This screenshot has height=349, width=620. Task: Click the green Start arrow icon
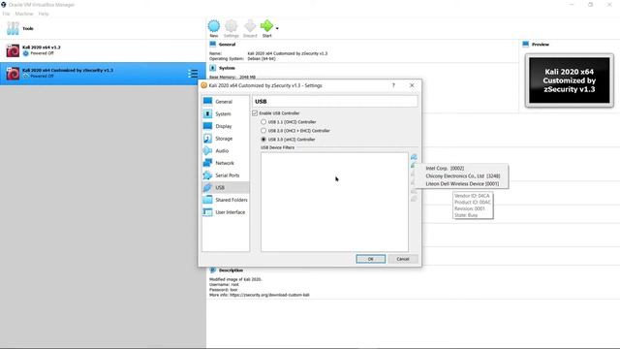pos(266,26)
